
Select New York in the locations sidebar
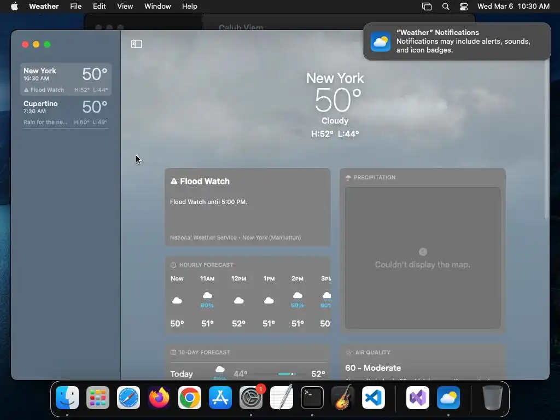pos(66,79)
